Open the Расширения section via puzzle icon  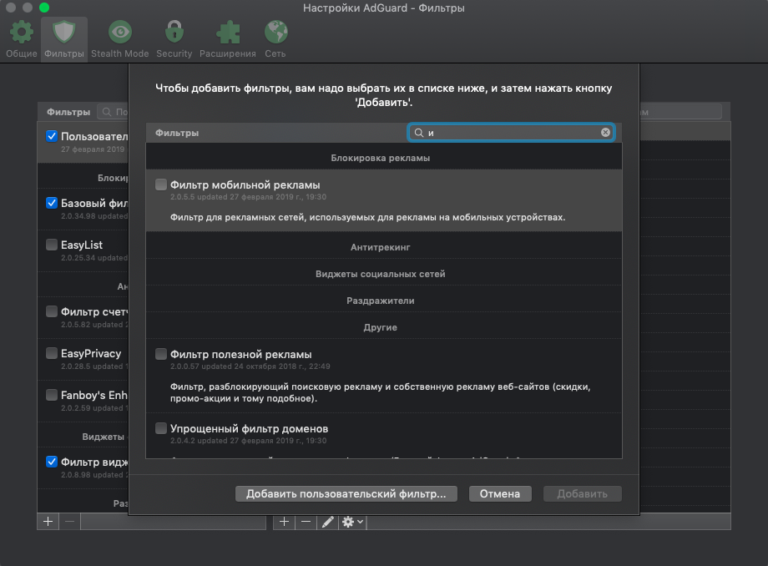point(228,38)
